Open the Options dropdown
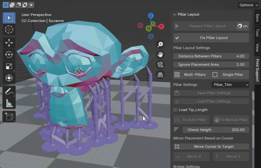This screenshot has height=168, width=261. pos(248,5)
